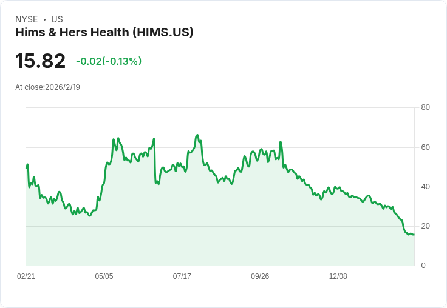Viewport: 447px width, 308px height.
Task: Click the 0 value on the y-axis
Action: 423,266
